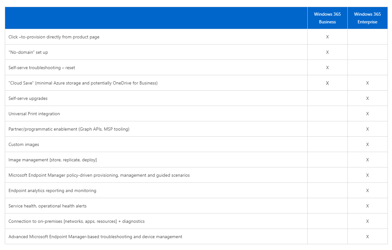Screen dimensions: 392x250
Task: Click Microsoft Endpoint Manager policy-driven provisioning text
Action: tap(99, 175)
